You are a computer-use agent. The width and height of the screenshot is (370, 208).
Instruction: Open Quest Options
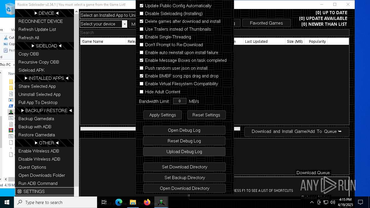click(x=45, y=167)
